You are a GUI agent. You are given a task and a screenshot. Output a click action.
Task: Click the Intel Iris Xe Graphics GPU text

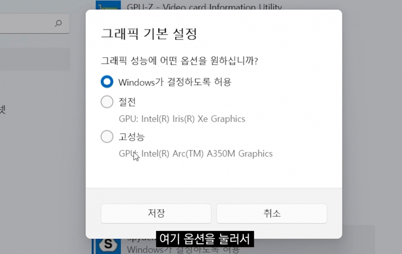(182, 119)
